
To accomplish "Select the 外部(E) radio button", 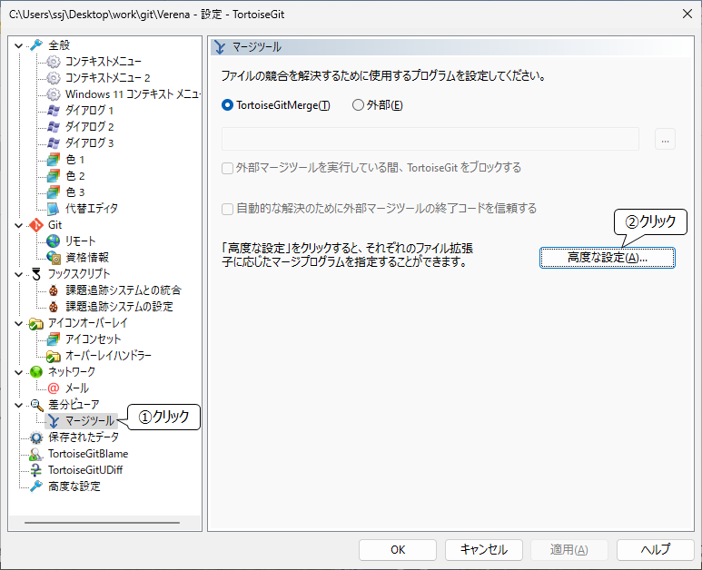I will (x=358, y=105).
